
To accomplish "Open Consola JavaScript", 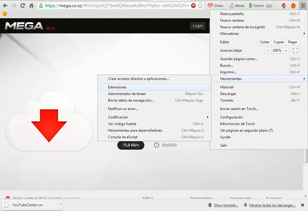I will [154, 137].
